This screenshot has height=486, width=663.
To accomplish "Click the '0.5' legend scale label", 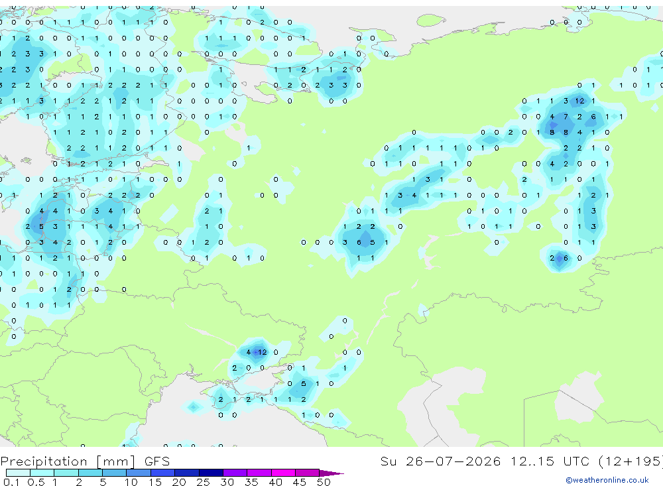I will [36, 482].
